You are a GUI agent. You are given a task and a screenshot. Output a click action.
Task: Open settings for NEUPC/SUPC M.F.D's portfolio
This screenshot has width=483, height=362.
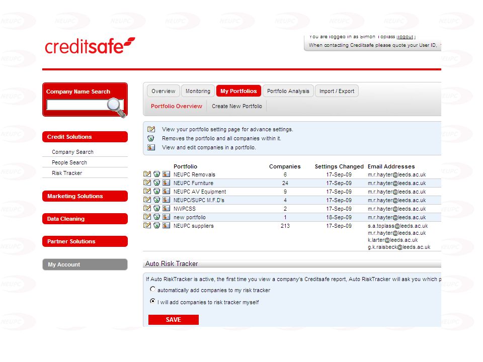(147, 200)
